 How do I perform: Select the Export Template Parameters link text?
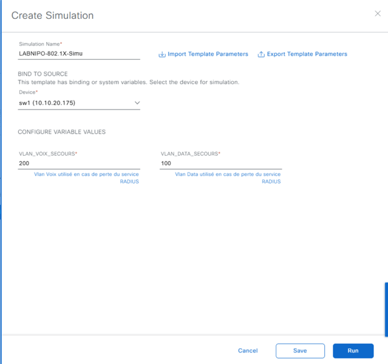tap(307, 54)
